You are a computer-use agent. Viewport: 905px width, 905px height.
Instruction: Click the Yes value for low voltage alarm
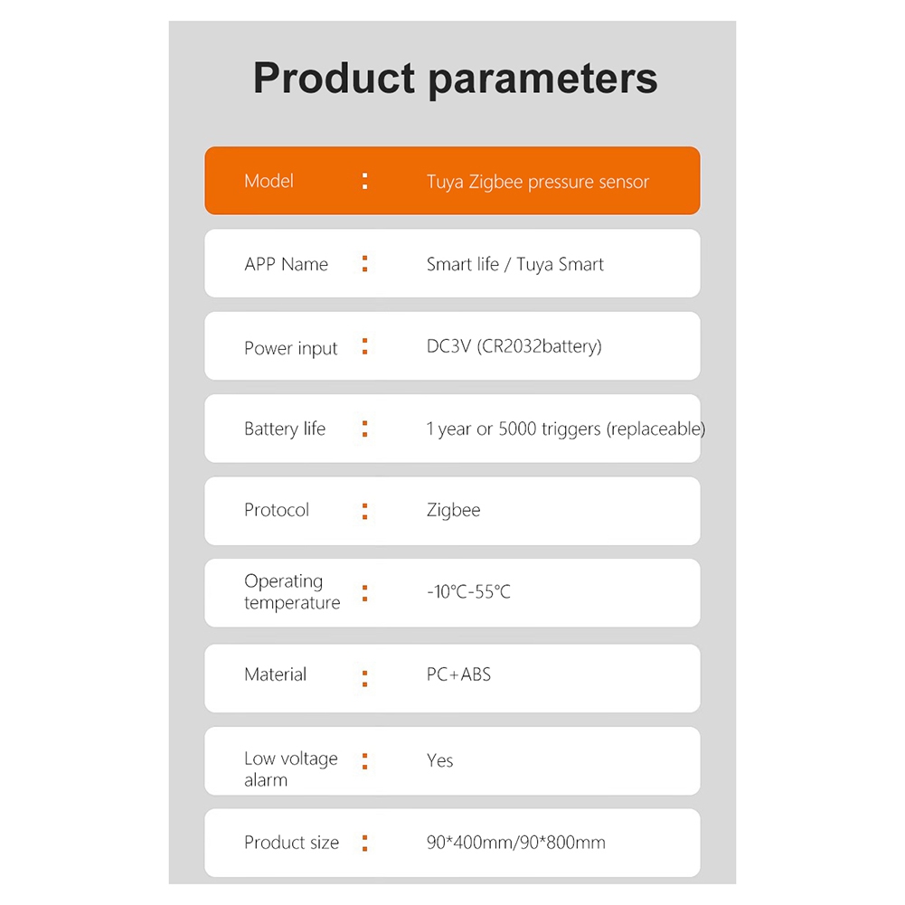tap(439, 760)
